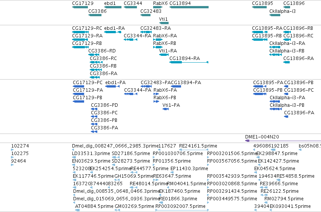Click transcript CG3386-RA

(x=95, y=77)
